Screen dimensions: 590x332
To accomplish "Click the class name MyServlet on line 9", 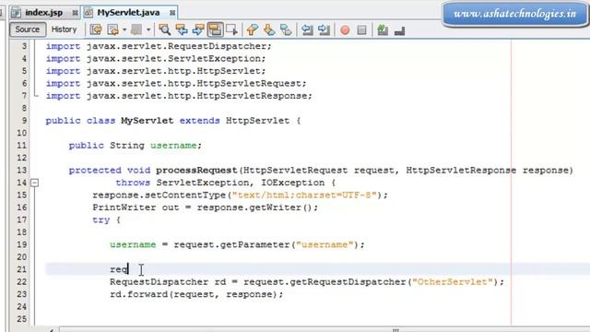I will click(147, 121).
